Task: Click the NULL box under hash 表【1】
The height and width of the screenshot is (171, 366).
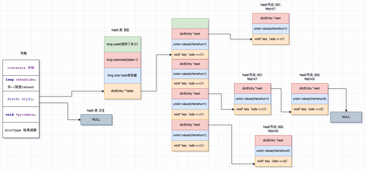Action: (96, 120)
